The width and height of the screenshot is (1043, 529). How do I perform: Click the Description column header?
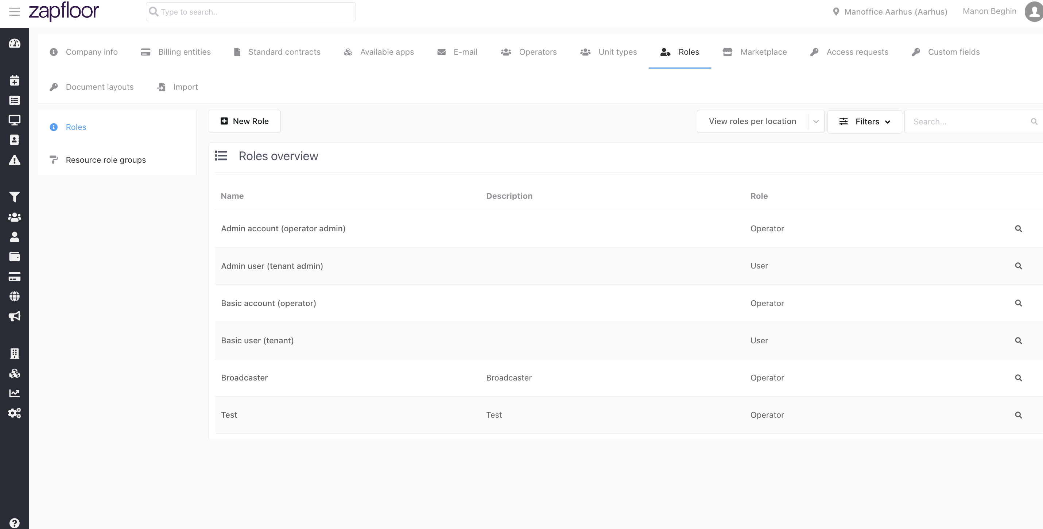[x=509, y=196]
